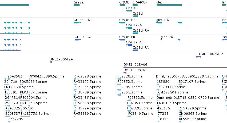Screen dimensions: 227x123
Task: Click the DME1-002M12 clone label
Action: pyautogui.click(x=211, y=54)
